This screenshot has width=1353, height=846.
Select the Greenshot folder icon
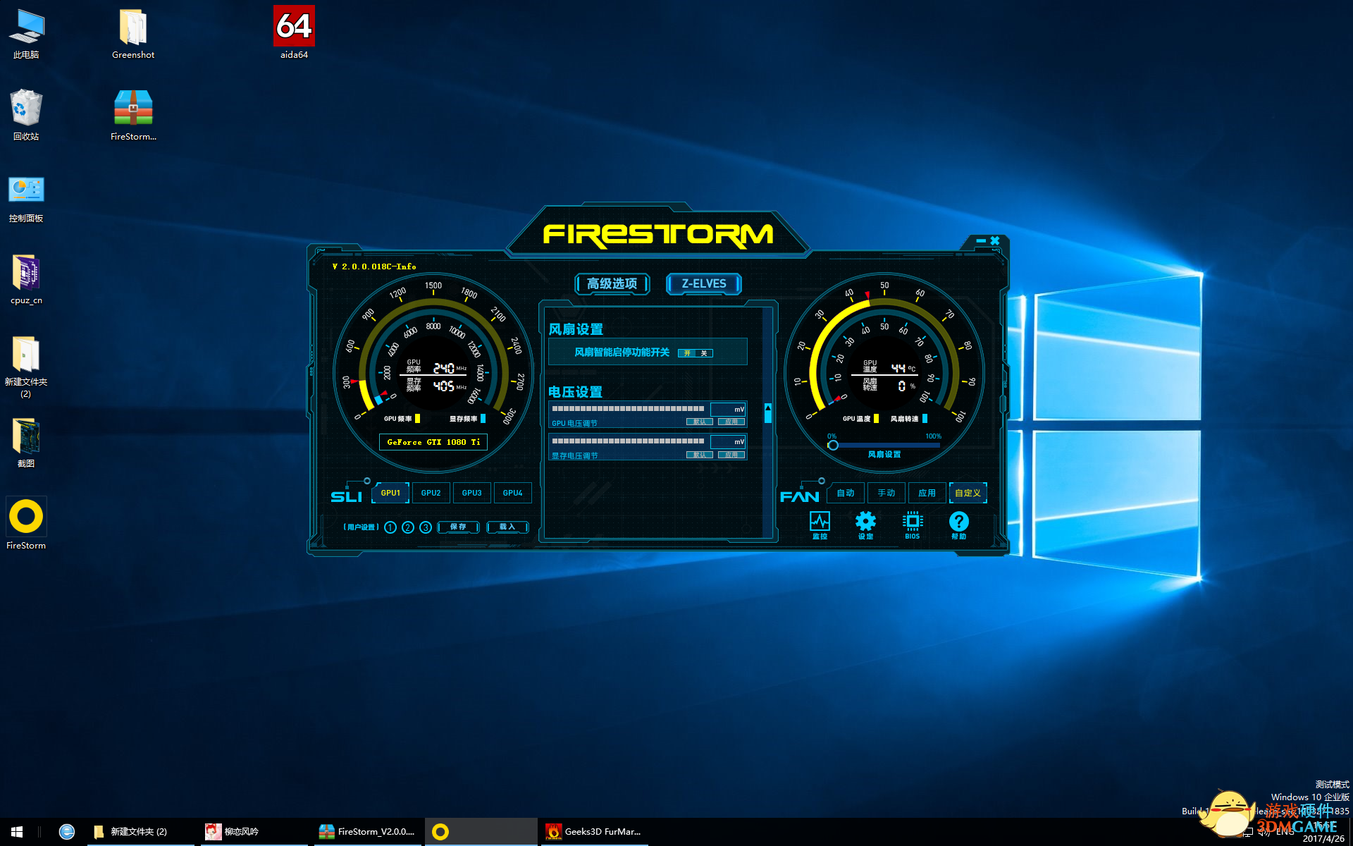tap(133, 34)
